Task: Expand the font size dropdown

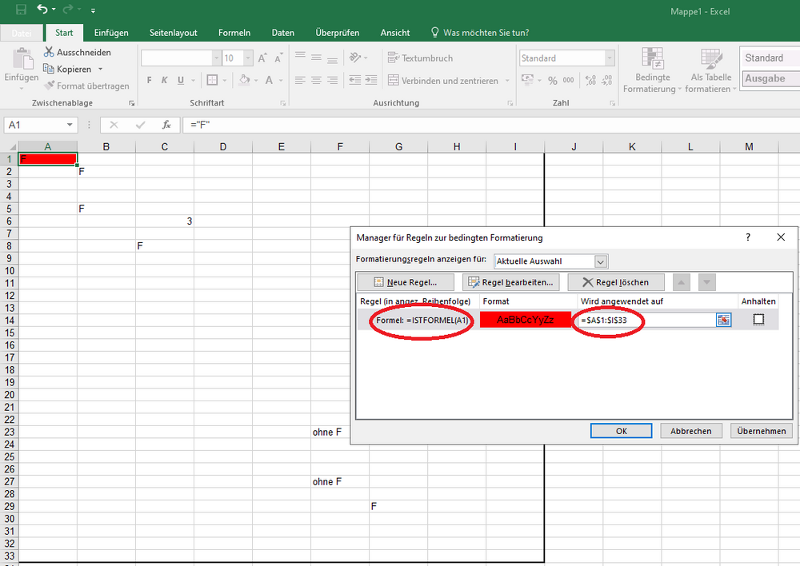Action: pos(250,58)
